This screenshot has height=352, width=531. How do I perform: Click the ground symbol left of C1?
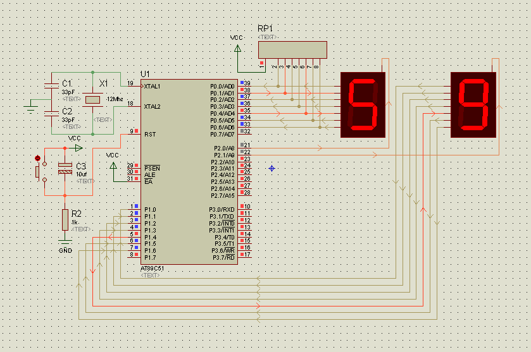pyautogui.click(x=30, y=108)
